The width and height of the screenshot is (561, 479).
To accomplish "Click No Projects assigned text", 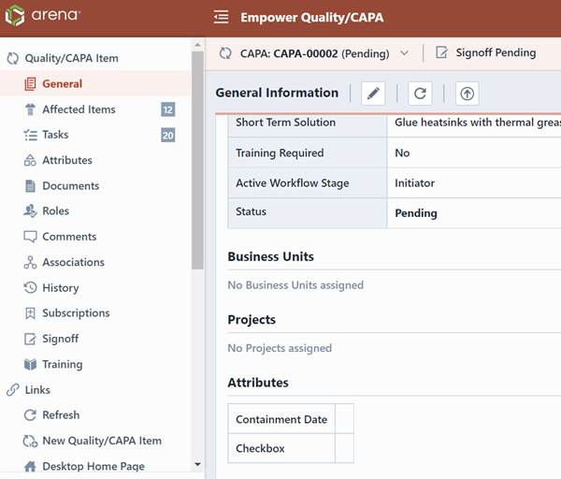I will [x=280, y=348].
